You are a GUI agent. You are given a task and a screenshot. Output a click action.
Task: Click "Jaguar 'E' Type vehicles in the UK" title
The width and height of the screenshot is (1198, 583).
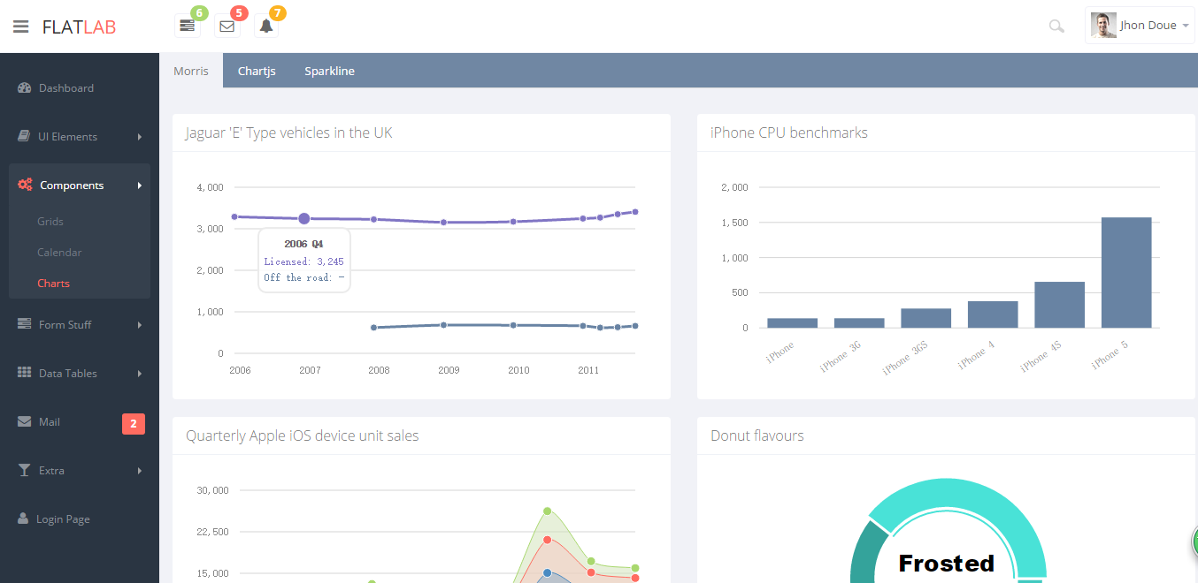(289, 132)
